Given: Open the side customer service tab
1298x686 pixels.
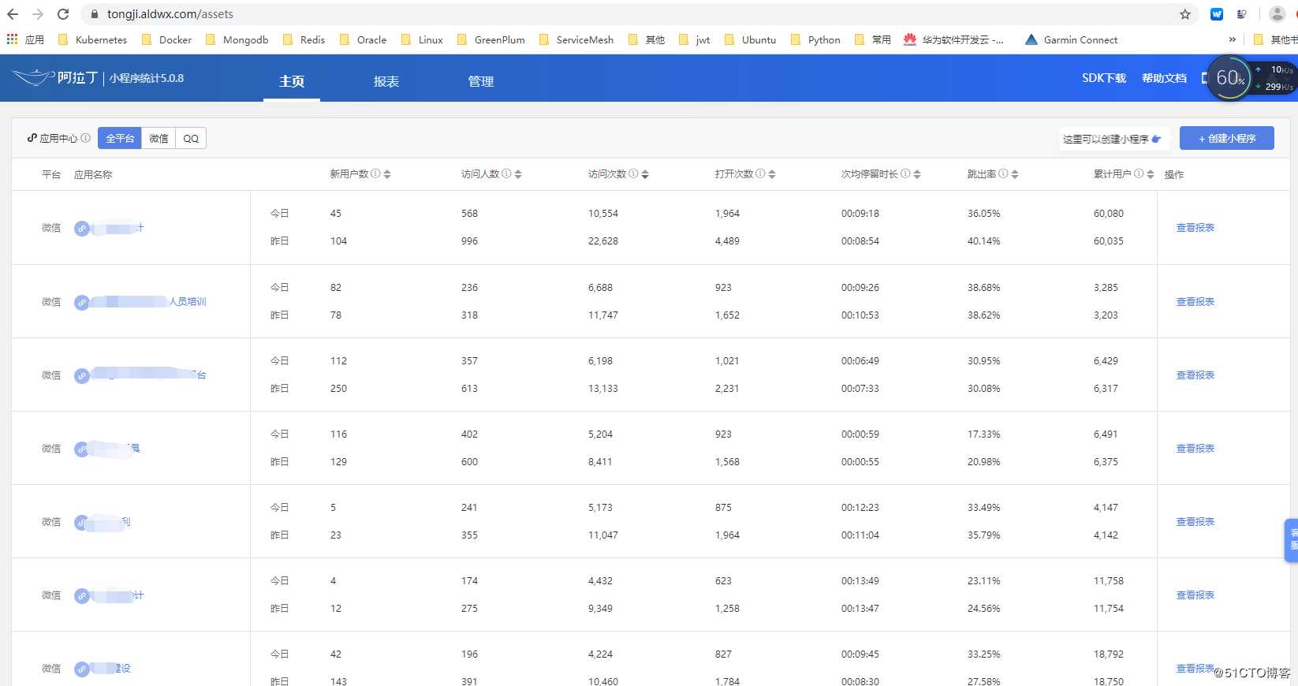Looking at the screenshot, I should (x=1292, y=540).
